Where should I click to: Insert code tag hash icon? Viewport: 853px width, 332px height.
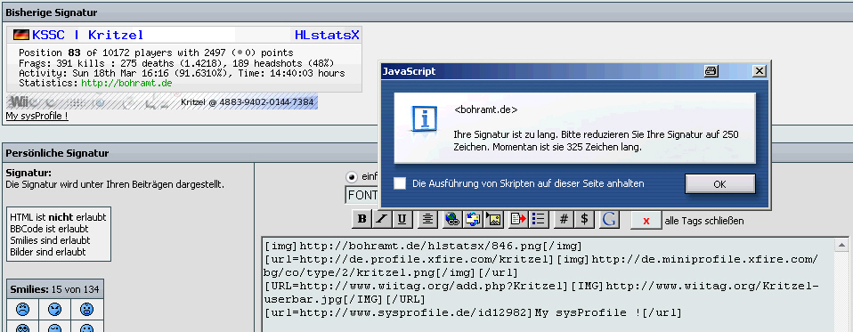(x=565, y=219)
